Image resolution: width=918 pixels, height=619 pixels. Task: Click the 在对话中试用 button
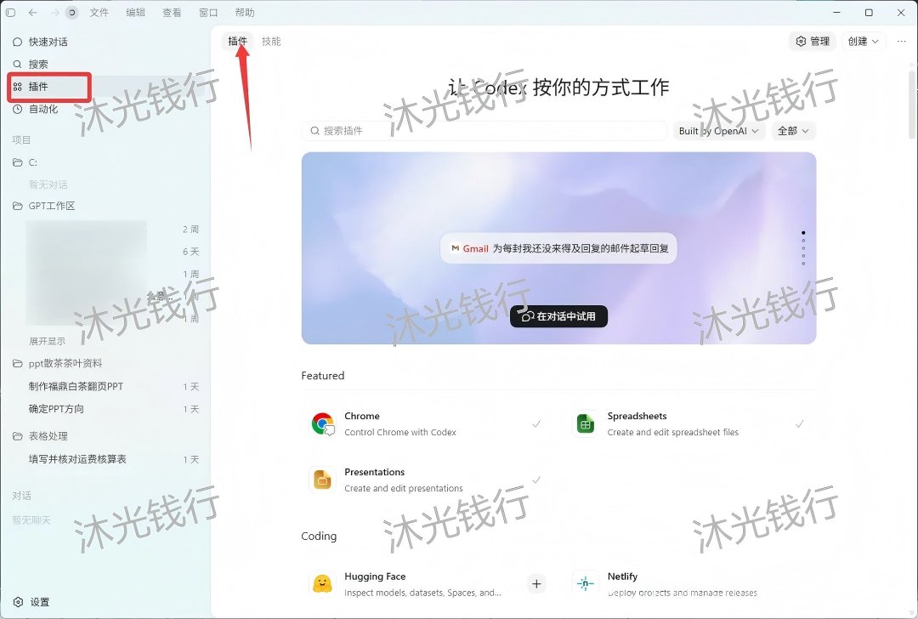click(x=558, y=316)
